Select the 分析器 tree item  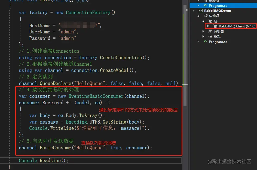[x=219, y=31]
